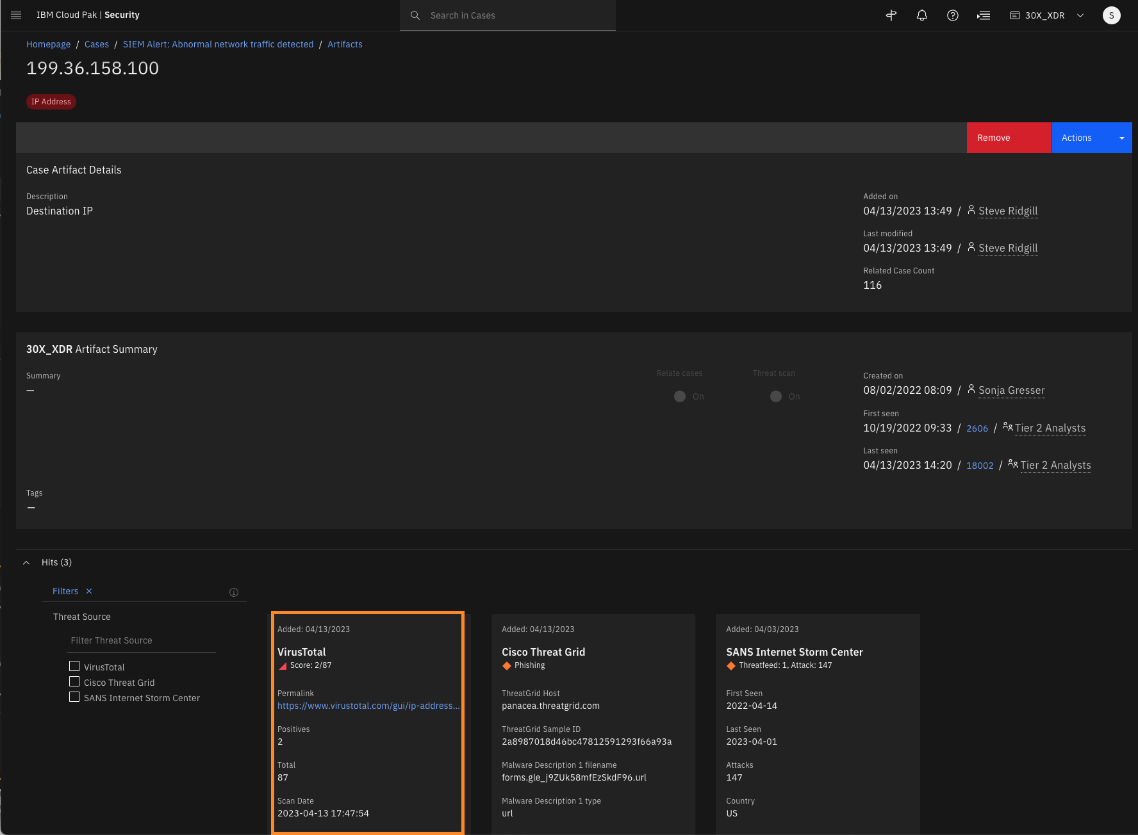This screenshot has height=835, width=1138.
Task: Click the Threat Source filter heading
Action: [82, 617]
